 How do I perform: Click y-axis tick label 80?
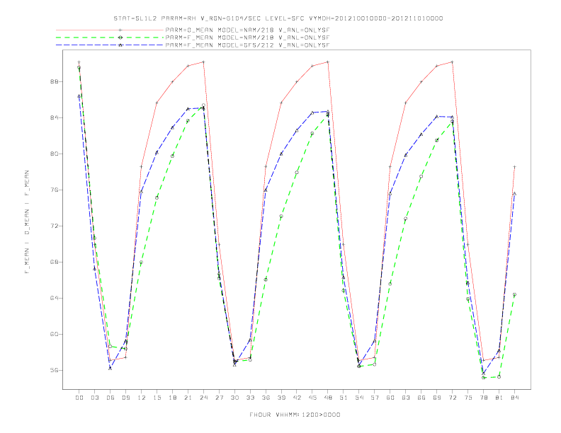click(54, 154)
